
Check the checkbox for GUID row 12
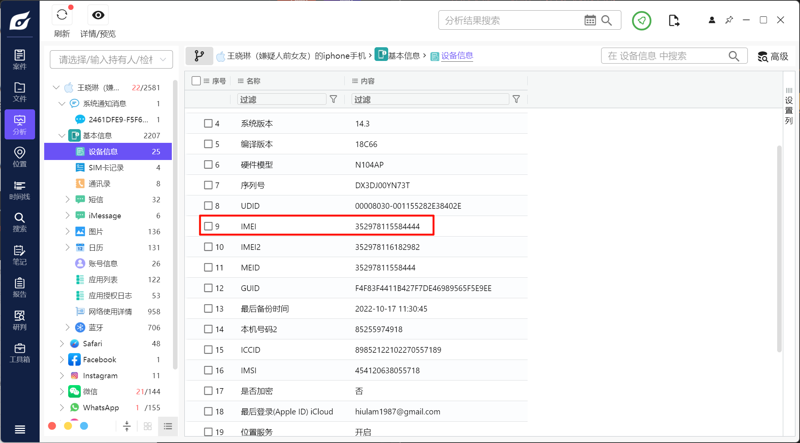click(208, 288)
